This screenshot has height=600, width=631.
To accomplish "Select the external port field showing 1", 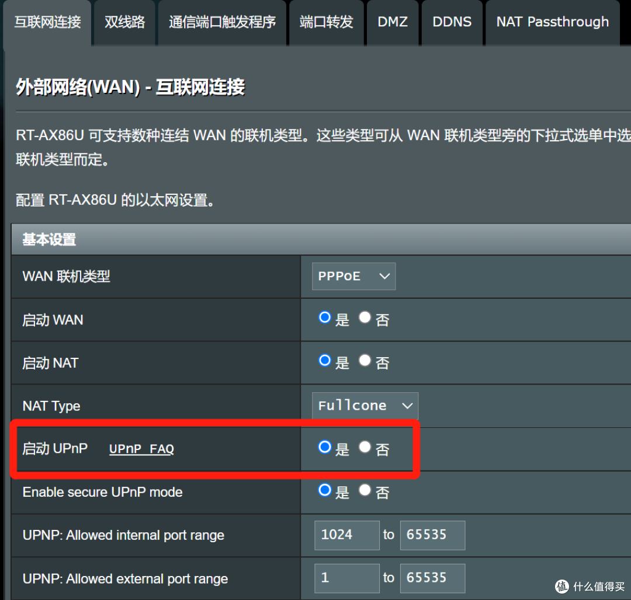I will [346, 578].
